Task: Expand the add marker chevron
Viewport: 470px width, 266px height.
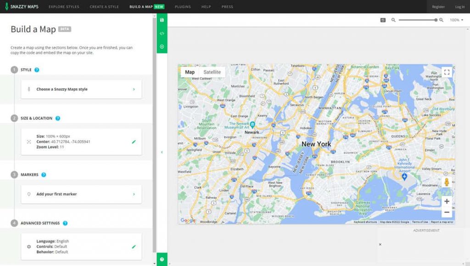Action: [134, 194]
